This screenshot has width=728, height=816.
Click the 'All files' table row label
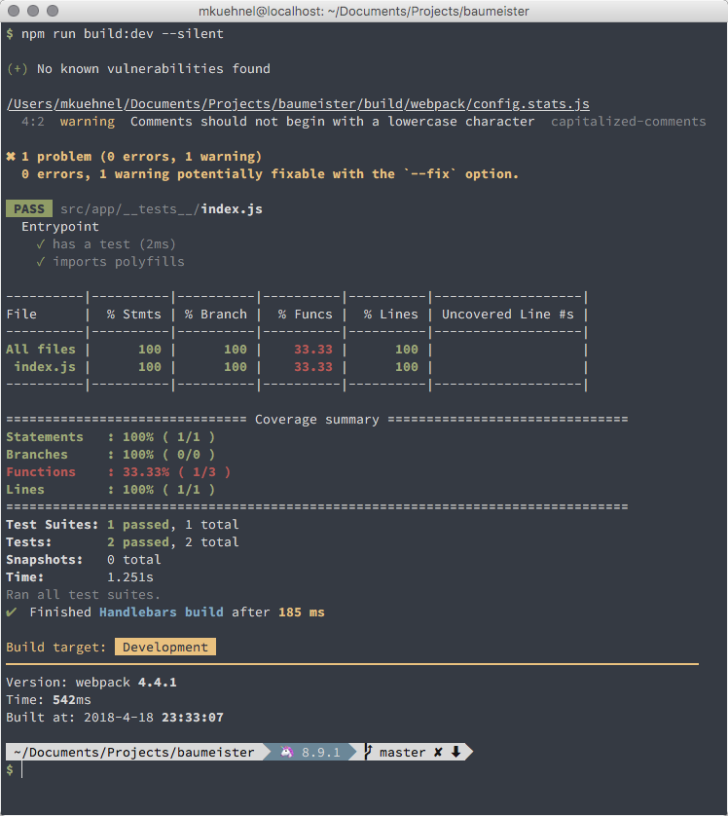click(x=41, y=350)
